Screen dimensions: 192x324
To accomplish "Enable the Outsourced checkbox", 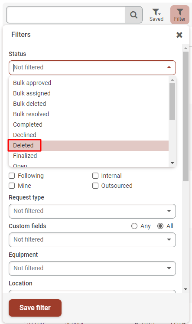I will coord(95,186).
